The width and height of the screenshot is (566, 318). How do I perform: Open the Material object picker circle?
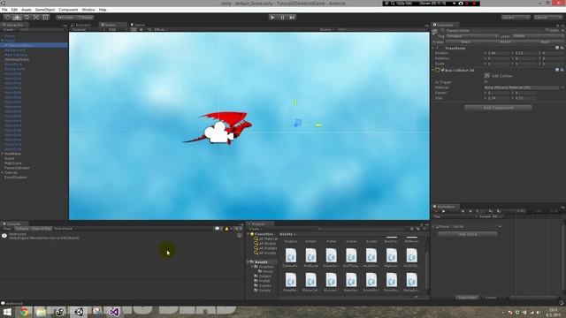562,87
